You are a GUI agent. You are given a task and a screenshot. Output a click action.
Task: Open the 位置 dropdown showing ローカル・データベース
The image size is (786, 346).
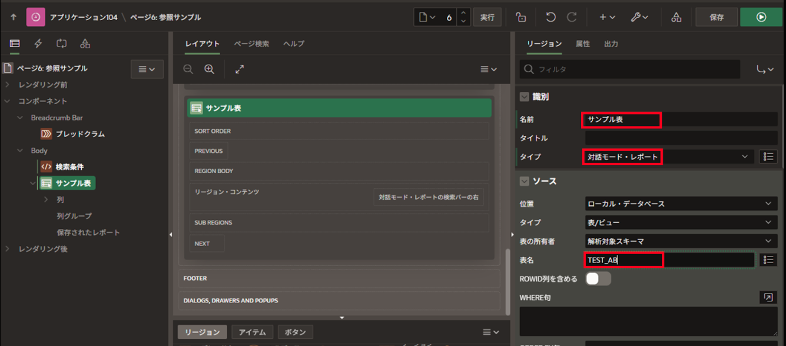click(681, 204)
